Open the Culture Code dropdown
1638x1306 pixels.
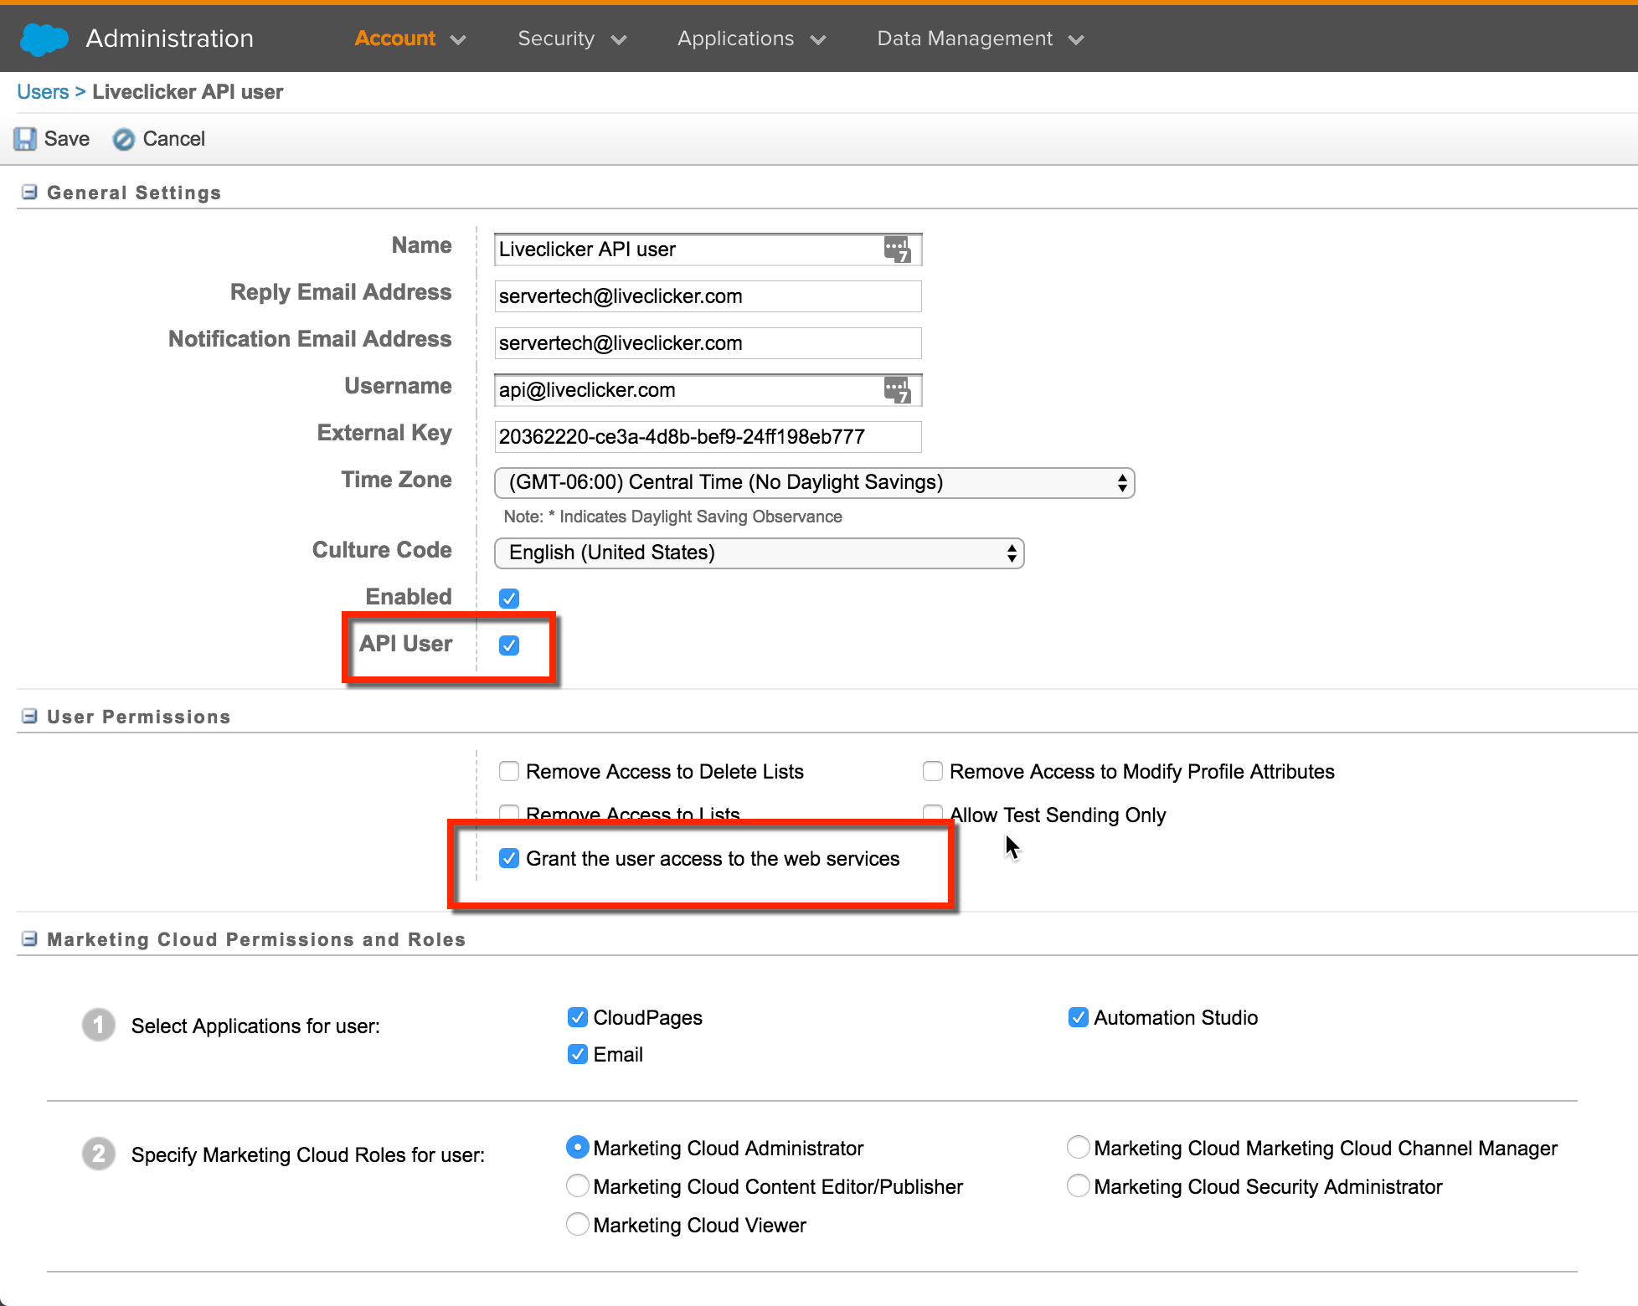(x=759, y=553)
